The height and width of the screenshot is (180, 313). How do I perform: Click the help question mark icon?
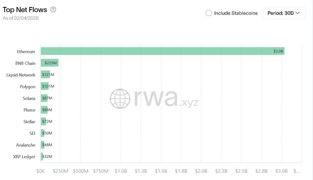tap(53, 10)
